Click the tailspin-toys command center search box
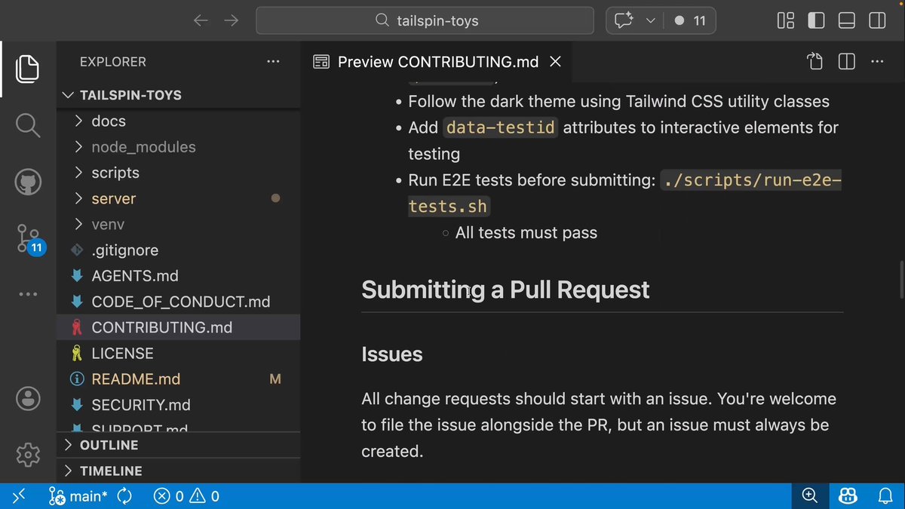Image resolution: width=905 pixels, height=509 pixels. pos(426,21)
